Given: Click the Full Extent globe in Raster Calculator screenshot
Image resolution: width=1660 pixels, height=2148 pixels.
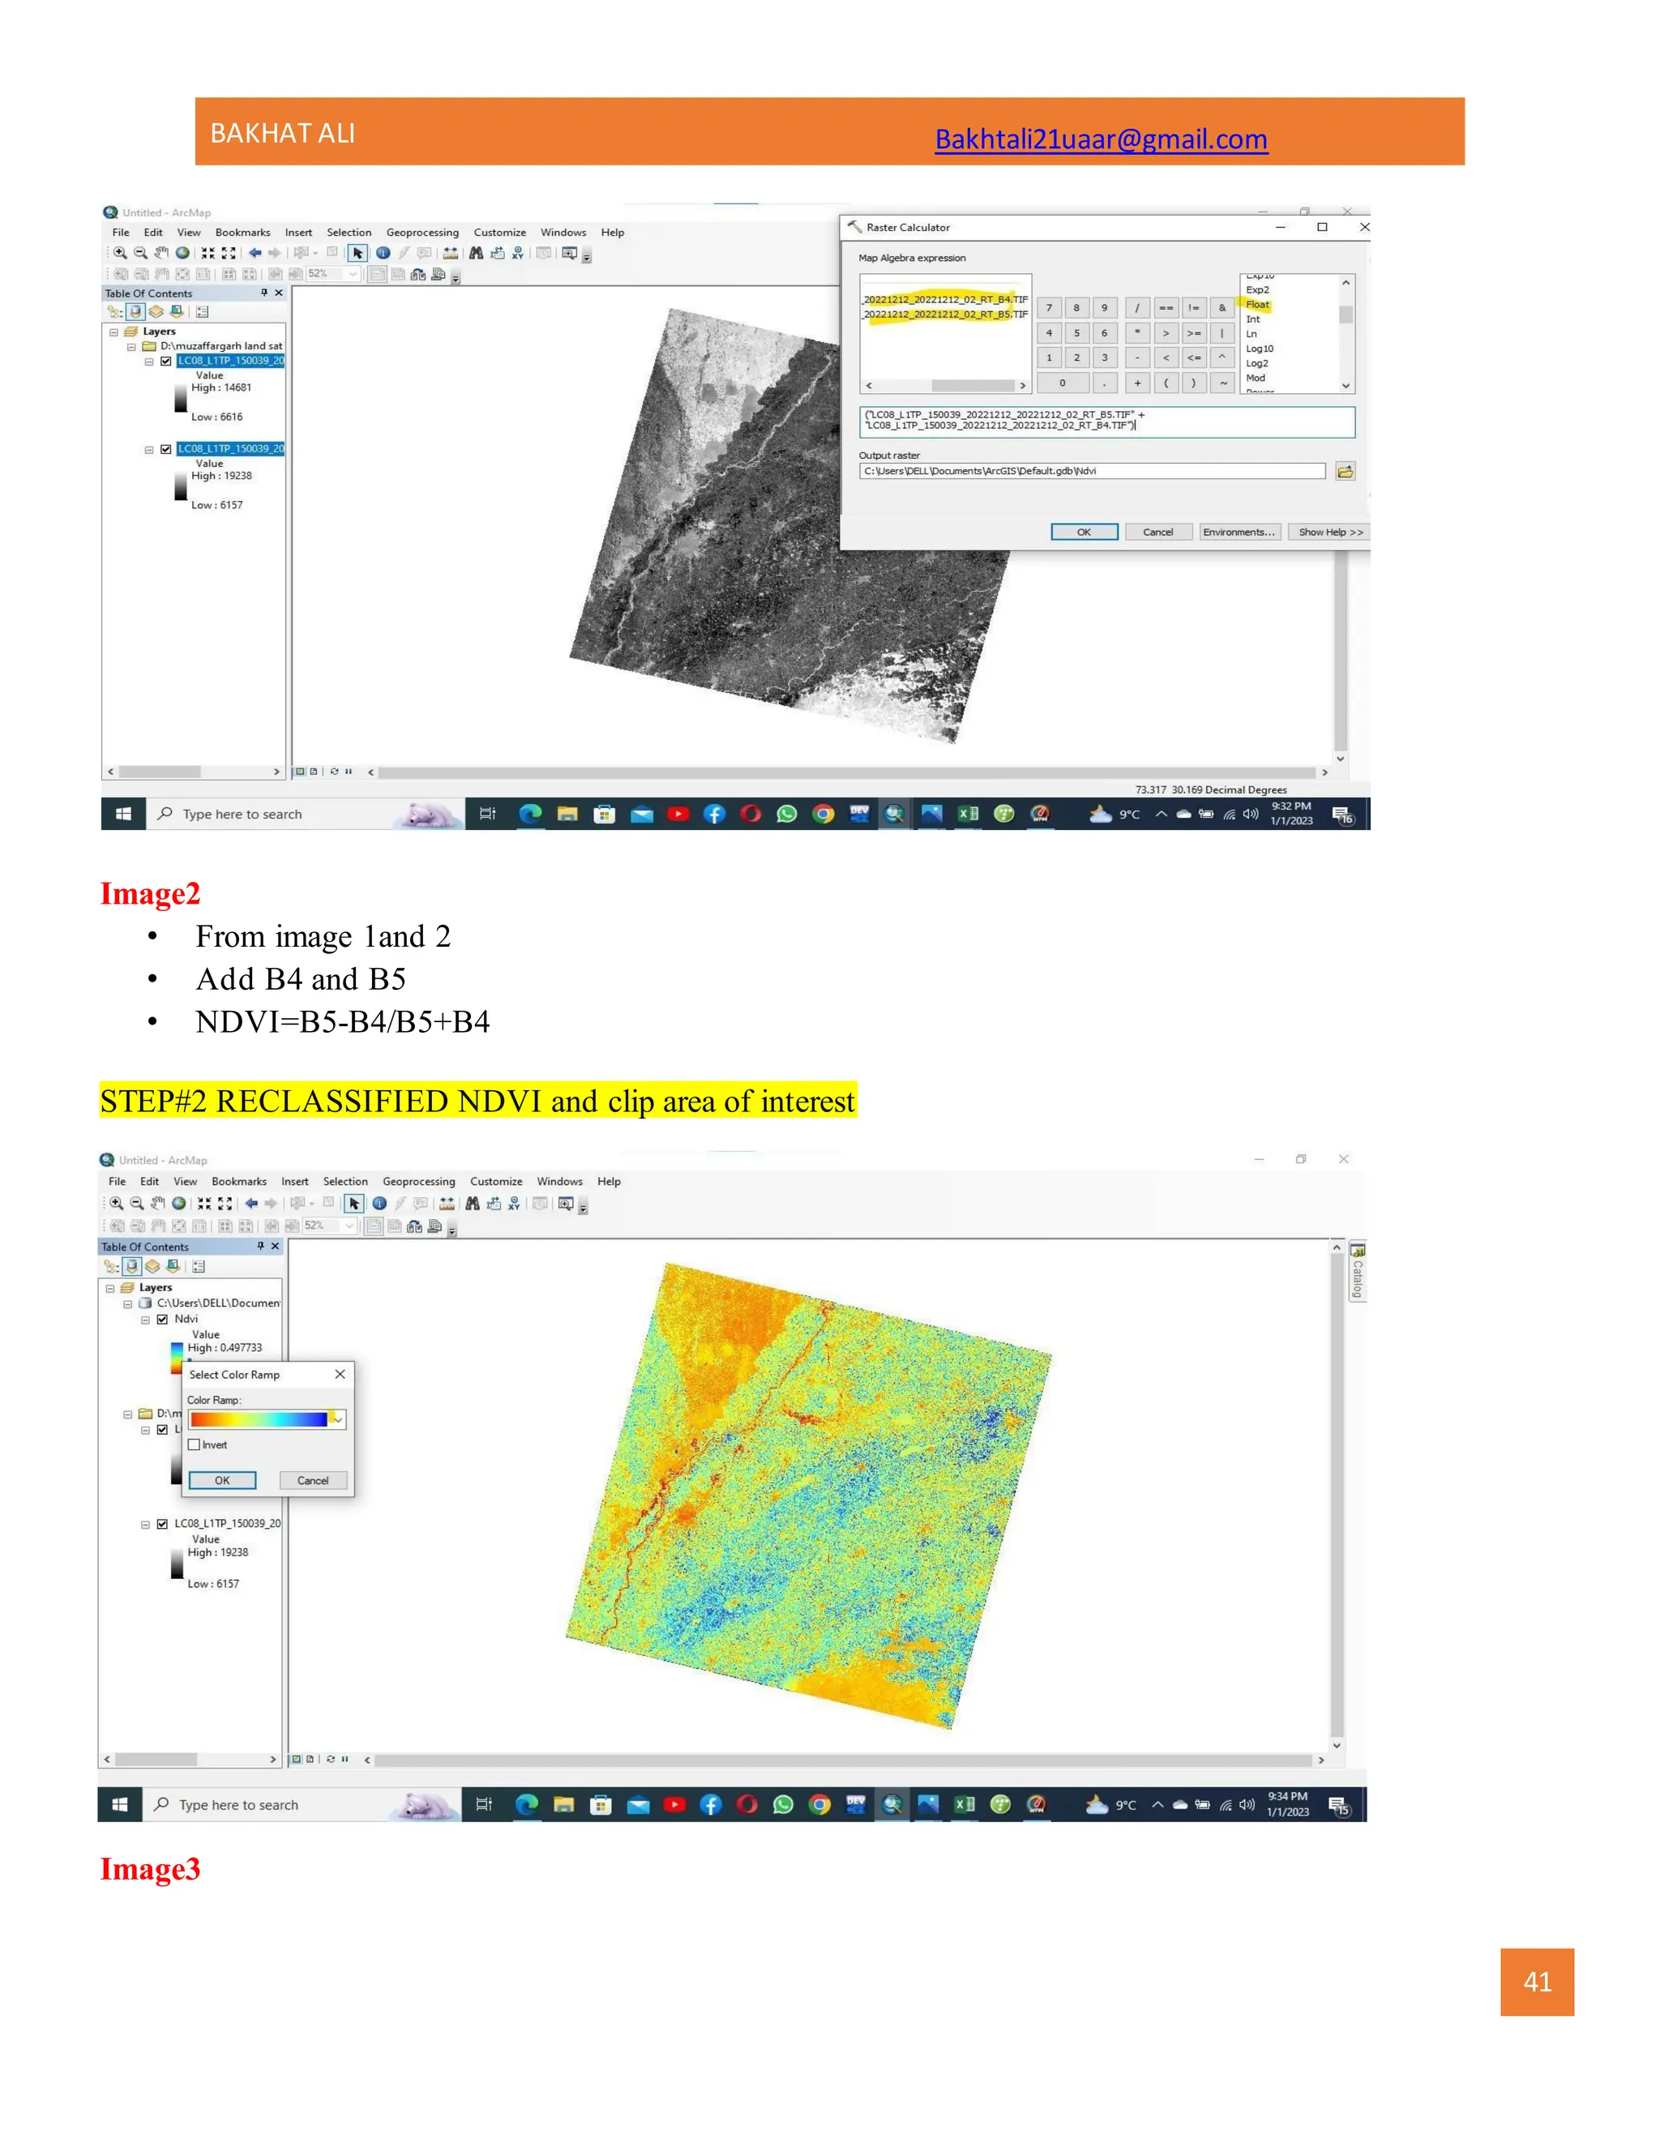Looking at the screenshot, I should click(x=182, y=253).
